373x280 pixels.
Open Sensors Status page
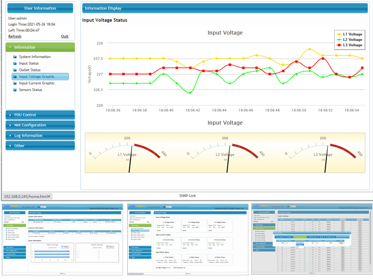[37, 90]
